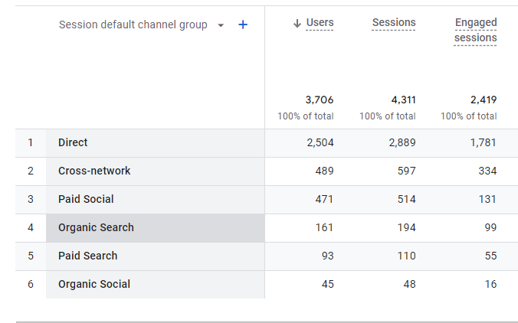Screen dimensions: 518x323
Task: Sort table by Users column header
Action: click(x=320, y=22)
